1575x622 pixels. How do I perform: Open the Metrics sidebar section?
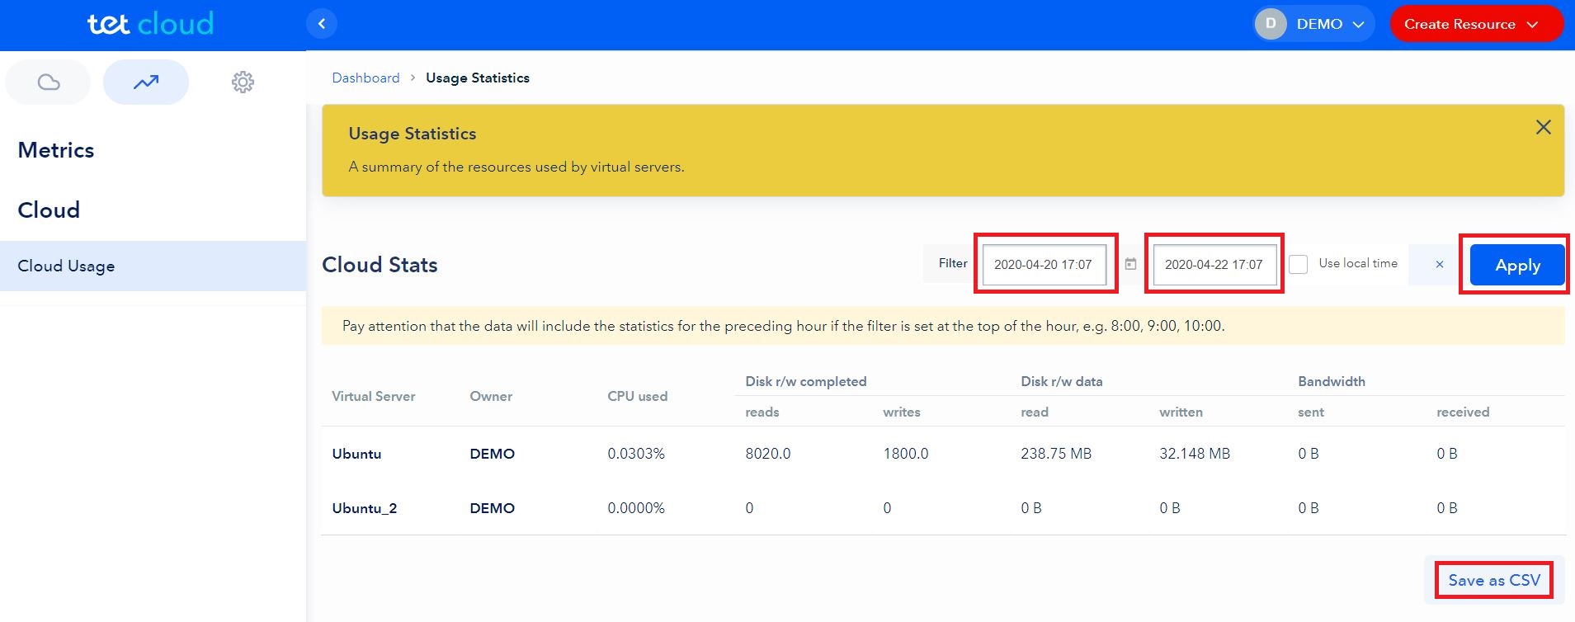tap(56, 150)
